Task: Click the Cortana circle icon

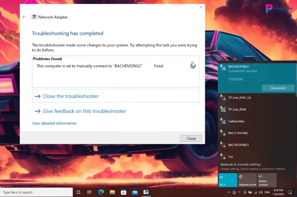Action: (78, 192)
